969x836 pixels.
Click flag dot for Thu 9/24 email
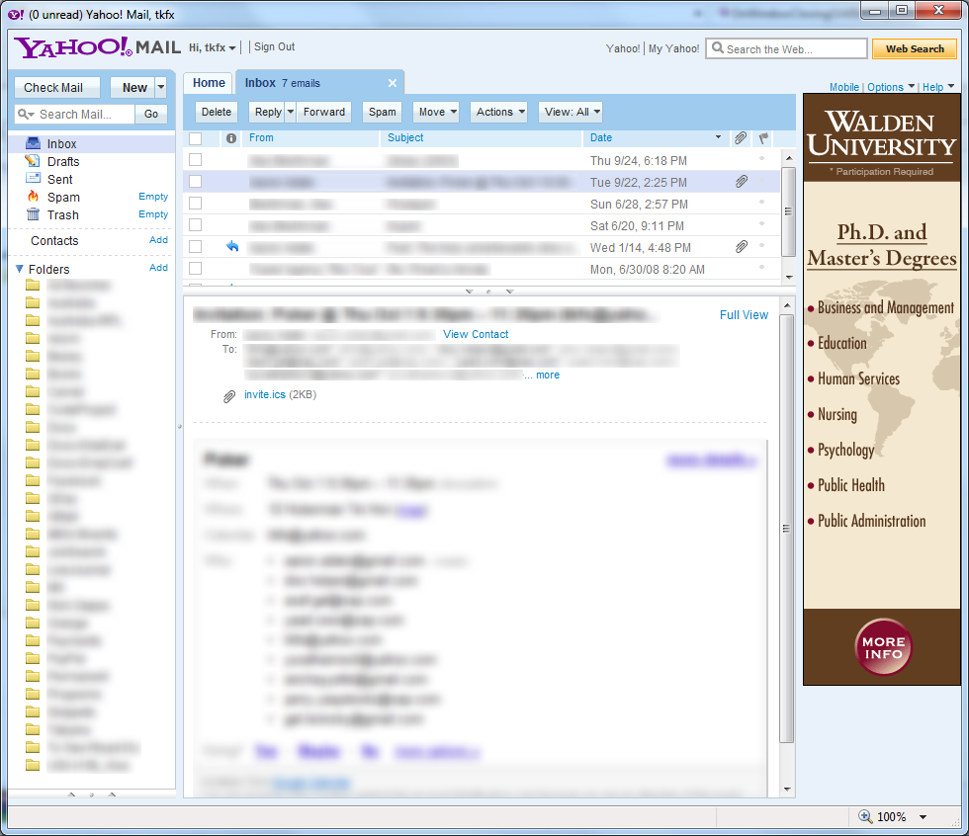(x=762, y=159)
